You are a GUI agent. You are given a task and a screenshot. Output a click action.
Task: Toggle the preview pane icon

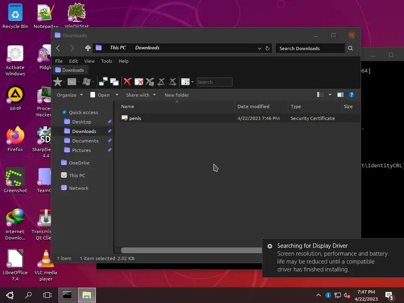340,95
